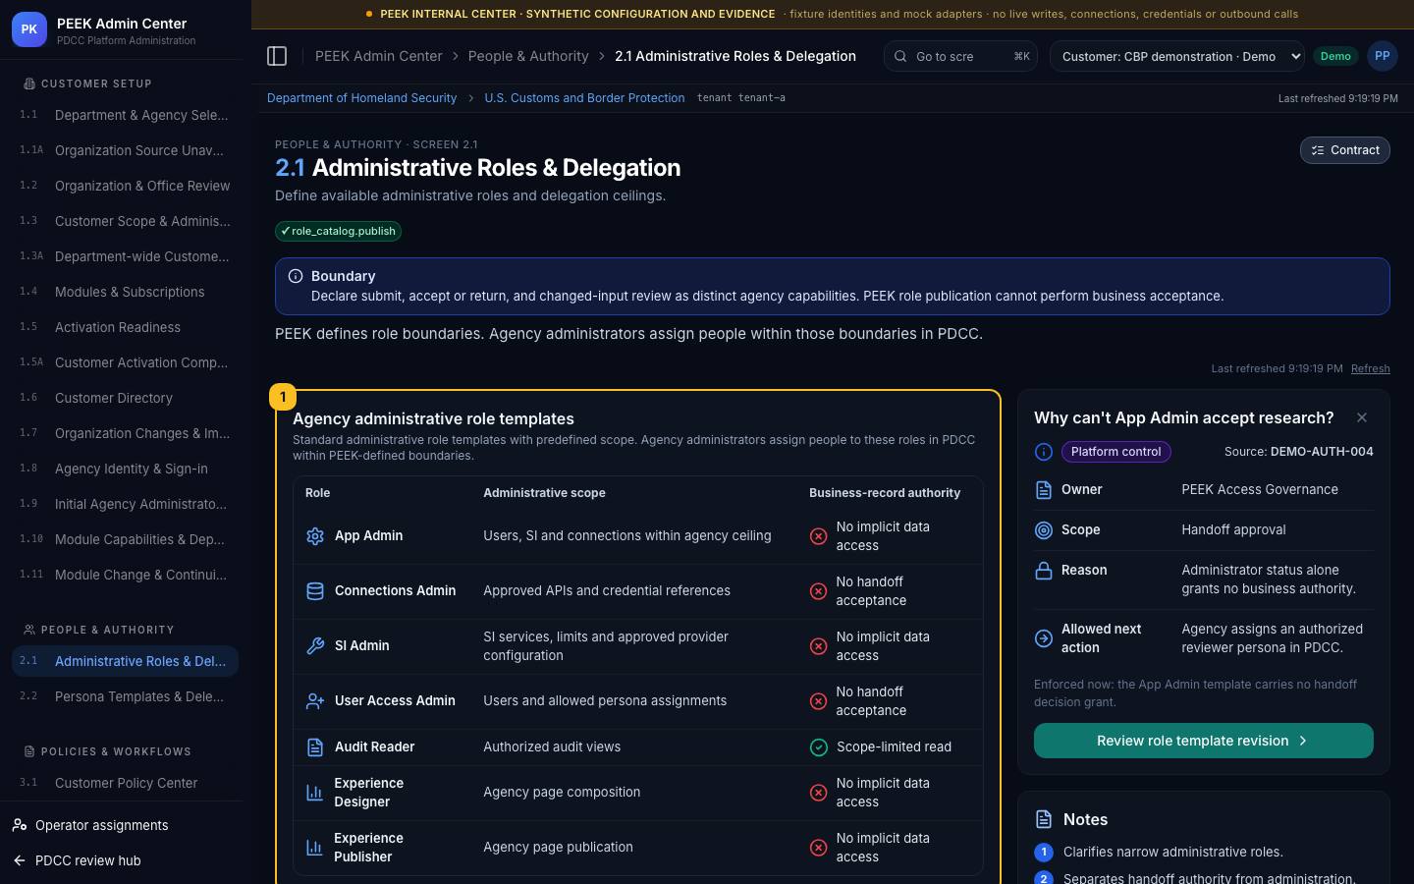The width and height of the screenshot is (1414, 884).
Task: Close the Why can't App Admin panel
Action: 1362,417
